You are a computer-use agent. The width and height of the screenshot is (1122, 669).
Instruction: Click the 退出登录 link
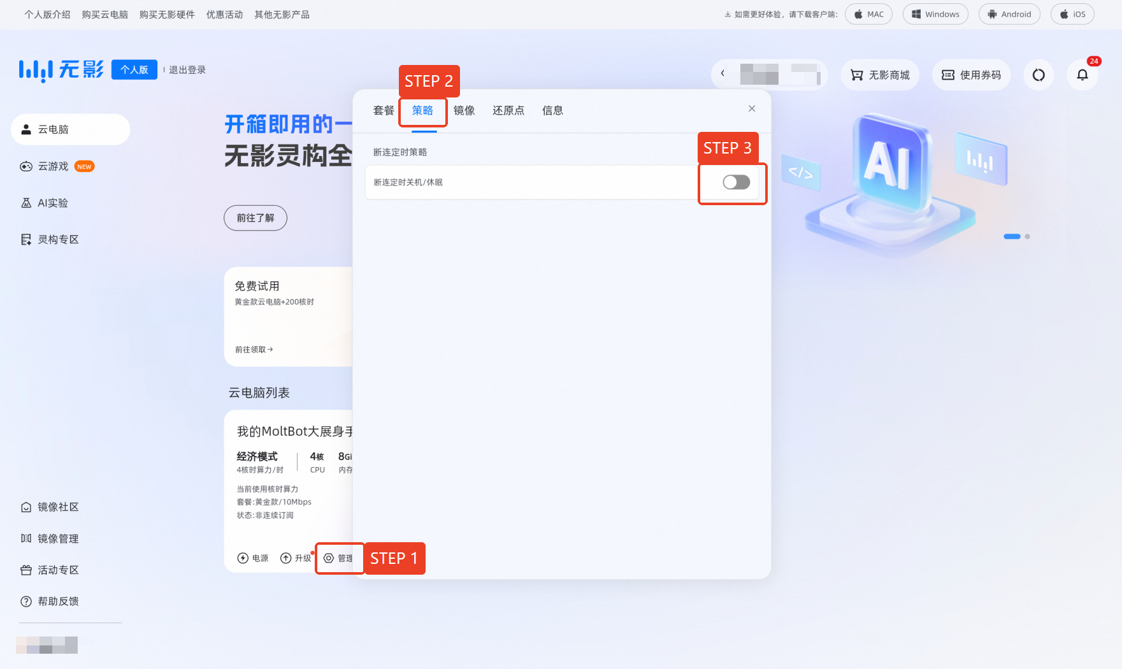click(187, 70)
